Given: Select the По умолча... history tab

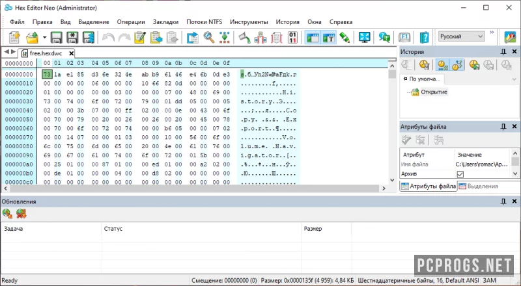Looking at the screenshot, I should 421,79.
